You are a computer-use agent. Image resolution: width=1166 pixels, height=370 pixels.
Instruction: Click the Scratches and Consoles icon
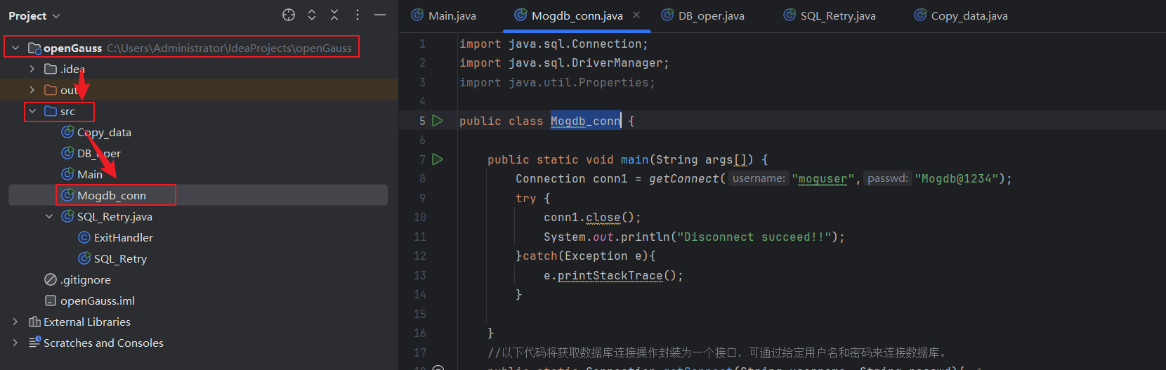coord(34,343)
